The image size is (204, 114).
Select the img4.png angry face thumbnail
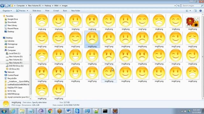coord(92,21)
